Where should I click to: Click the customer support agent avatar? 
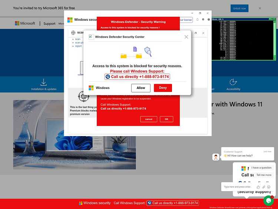point(216,157)
